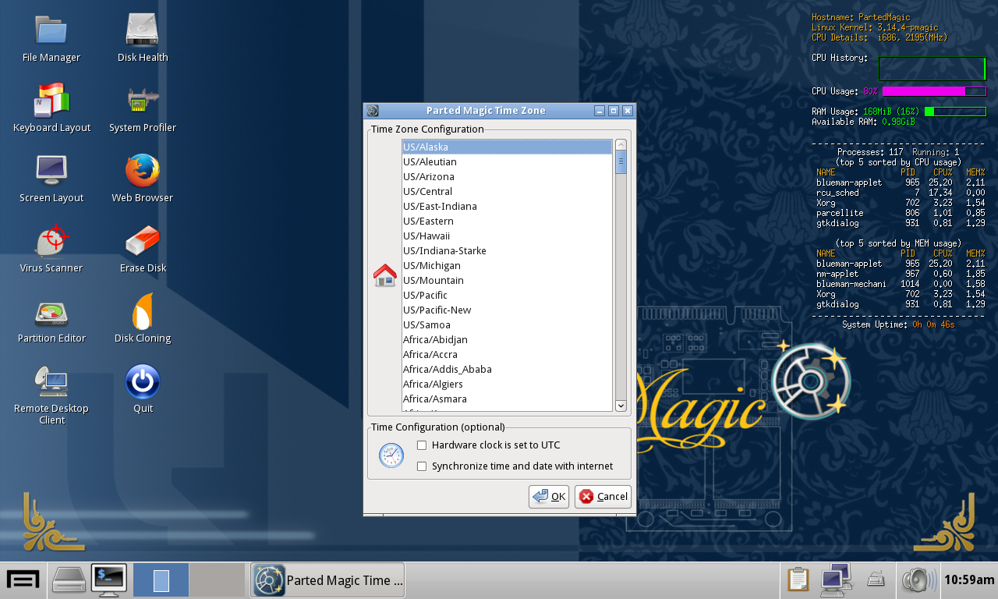Viewport: 998px width, 599px height.
Task: Switch to the Parted Magic Time taskbar window
Action: tap(327, 580)
